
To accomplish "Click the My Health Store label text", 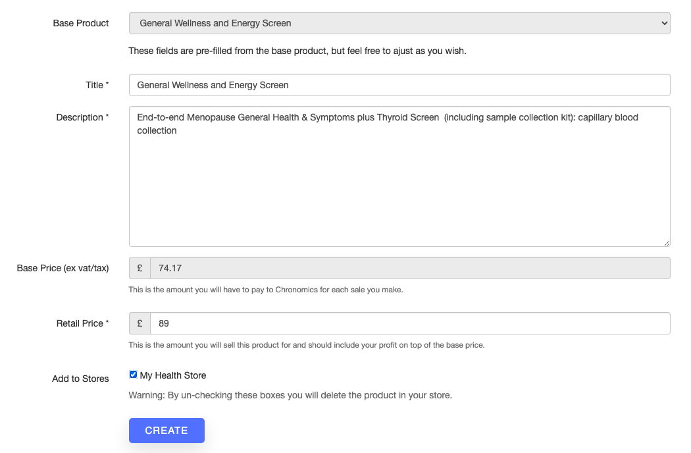I will click(x=172, y=375).
